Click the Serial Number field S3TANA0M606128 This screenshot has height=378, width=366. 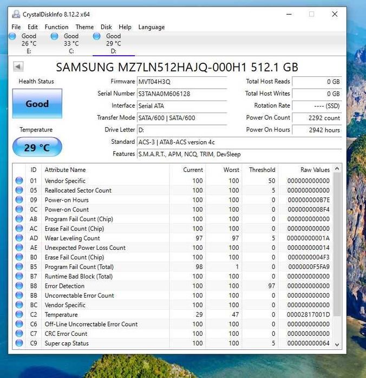coord(182,94)
